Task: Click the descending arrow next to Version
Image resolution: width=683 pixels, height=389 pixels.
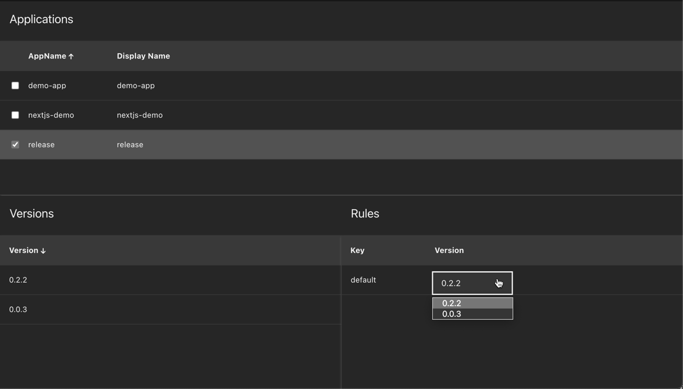Action: 44,250
